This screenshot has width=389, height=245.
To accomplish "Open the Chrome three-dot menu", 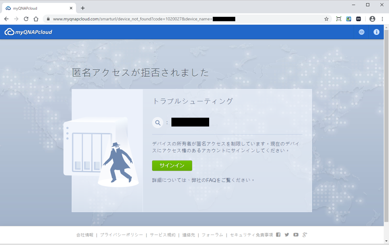I will 382,19.
